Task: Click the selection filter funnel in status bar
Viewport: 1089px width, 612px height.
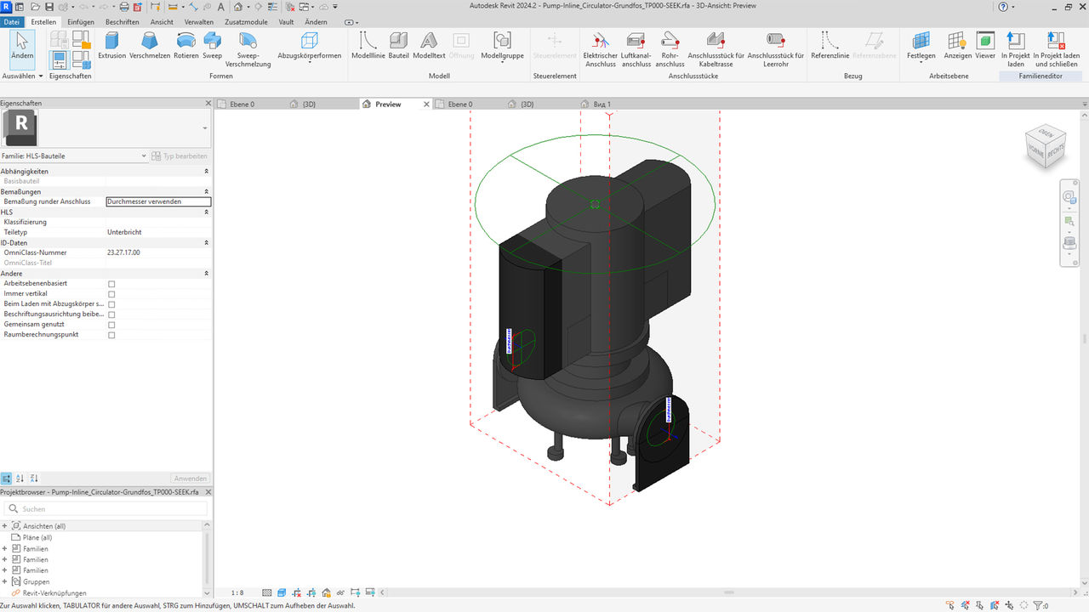Action: pyautogui.click(x=1039, y=605)
